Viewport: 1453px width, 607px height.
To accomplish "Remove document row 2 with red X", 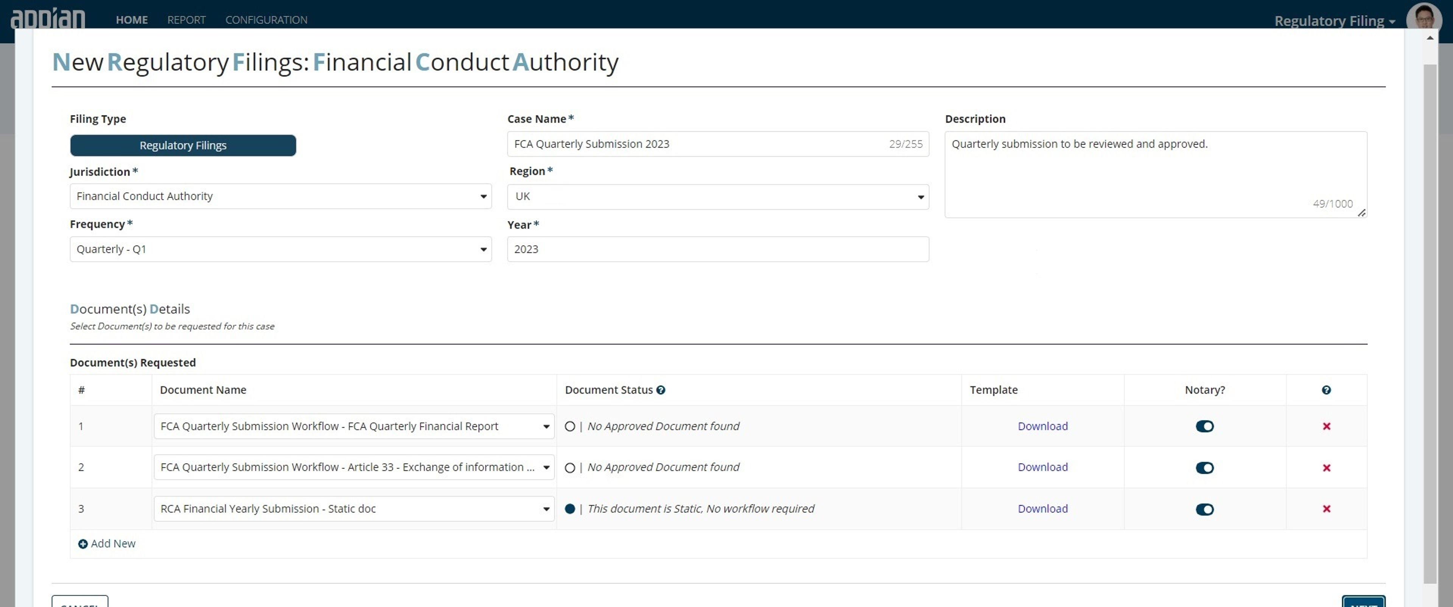I will tap(1327, 468).
